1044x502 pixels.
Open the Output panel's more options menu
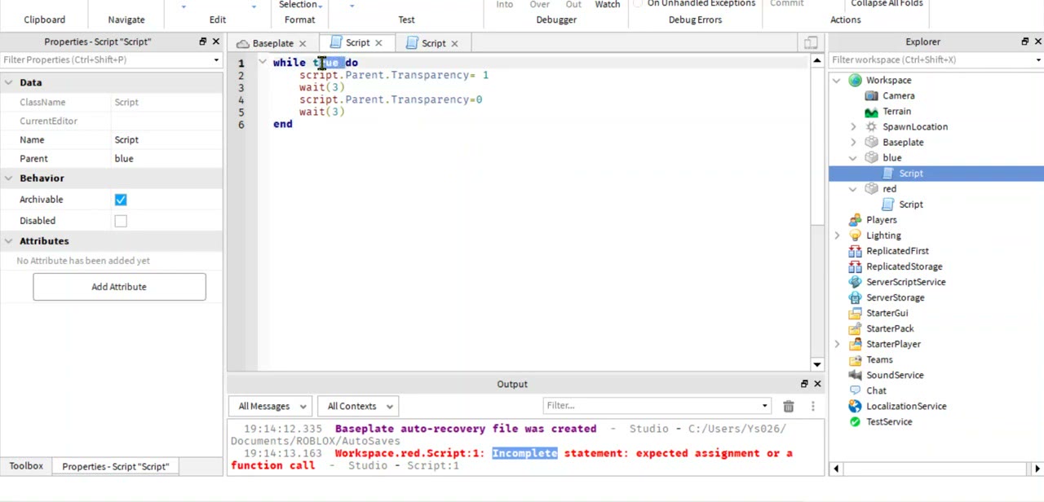pyautogui.click(x=812, y=406)
